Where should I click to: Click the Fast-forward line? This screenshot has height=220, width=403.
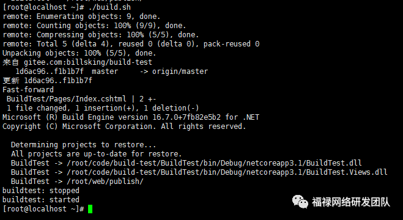point(28,90)
